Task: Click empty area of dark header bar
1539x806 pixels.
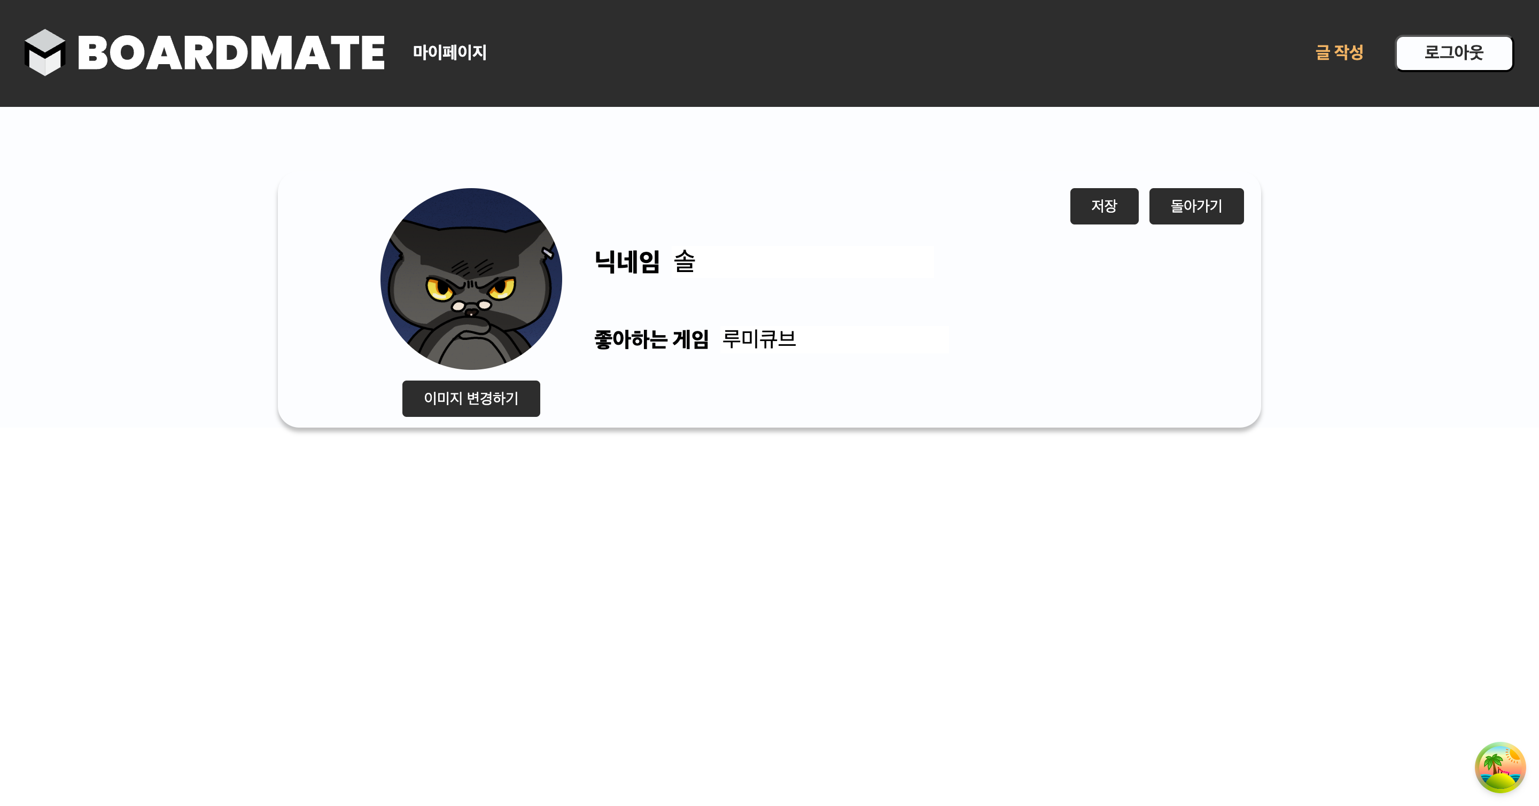Action: tap(896, 52)
